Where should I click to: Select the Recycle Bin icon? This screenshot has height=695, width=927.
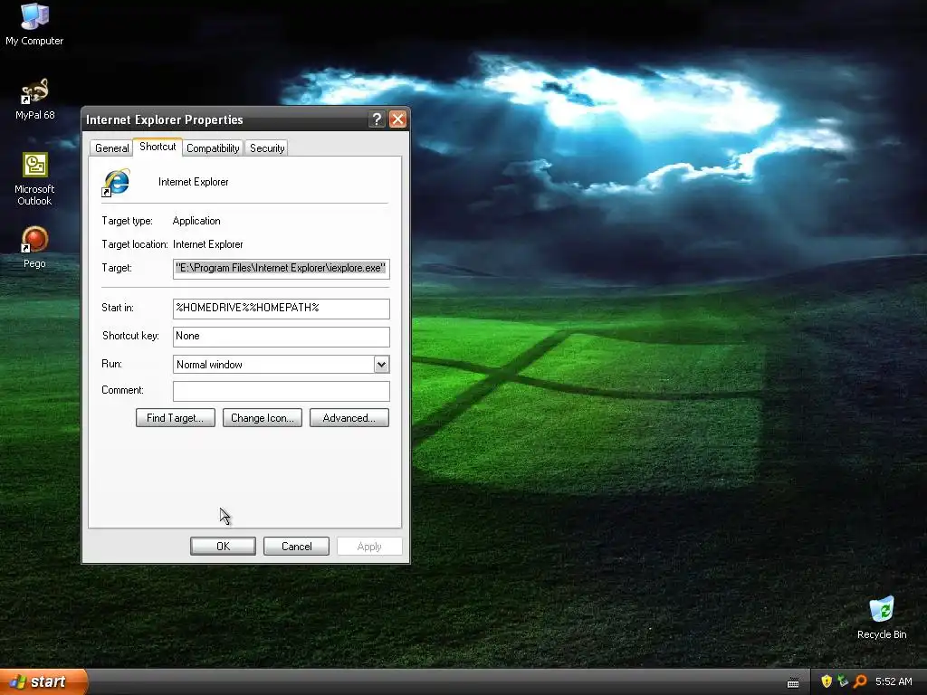(x=882, y=617)
